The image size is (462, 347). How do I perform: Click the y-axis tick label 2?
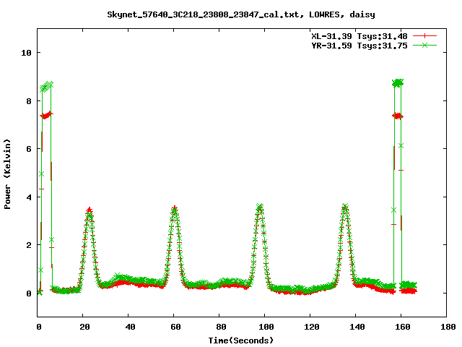tap(29, 245)
